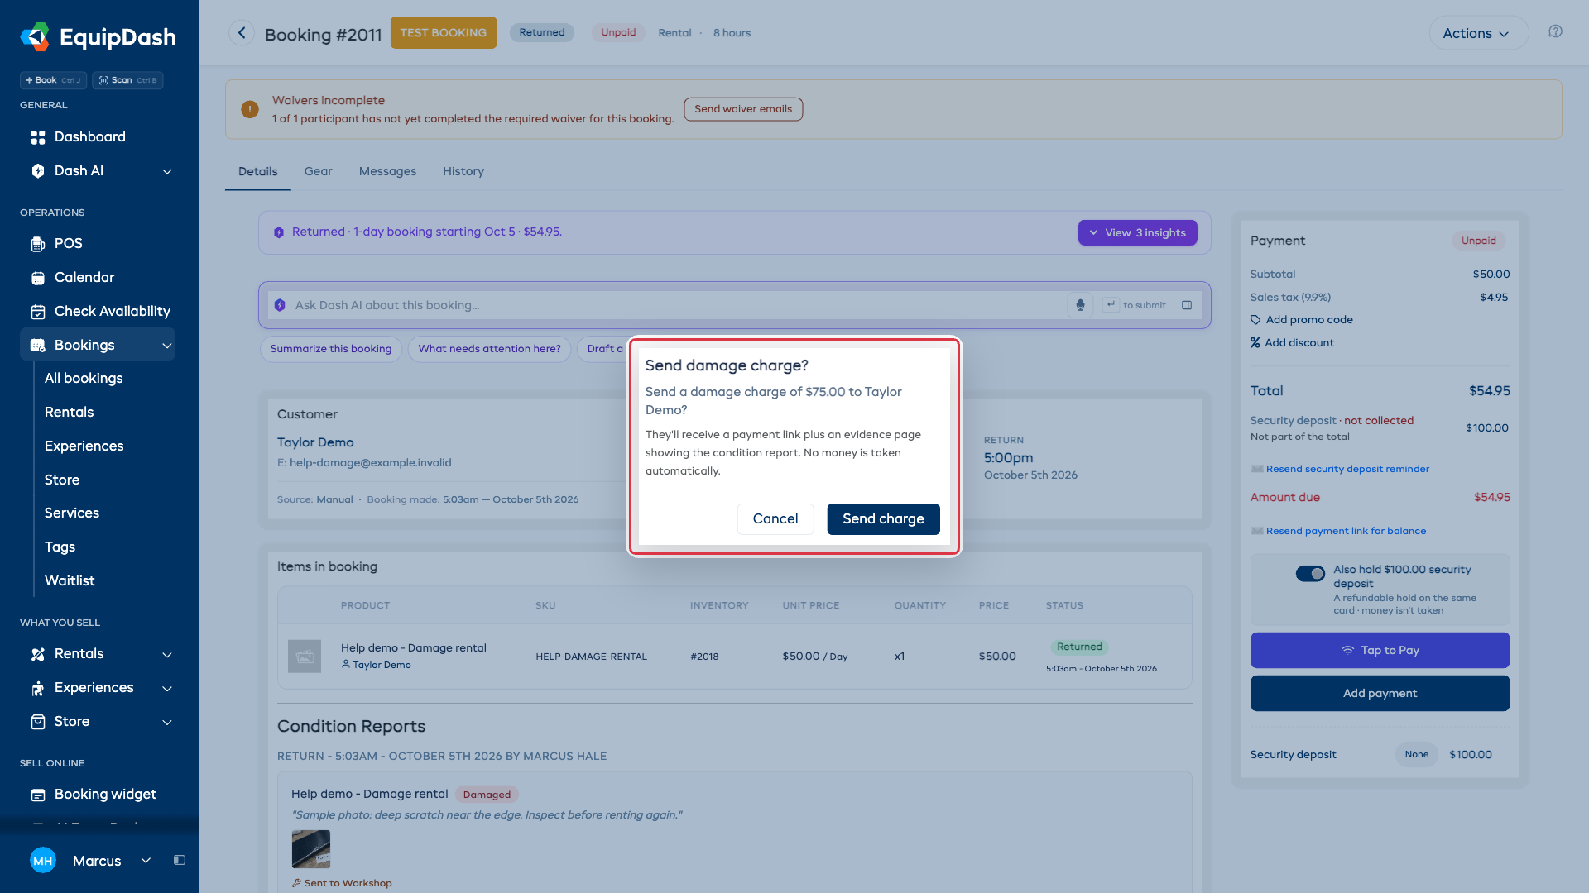1589x893 pixels.
Task: Click Summarize this booking suggestion
Action: click(331, 349)
